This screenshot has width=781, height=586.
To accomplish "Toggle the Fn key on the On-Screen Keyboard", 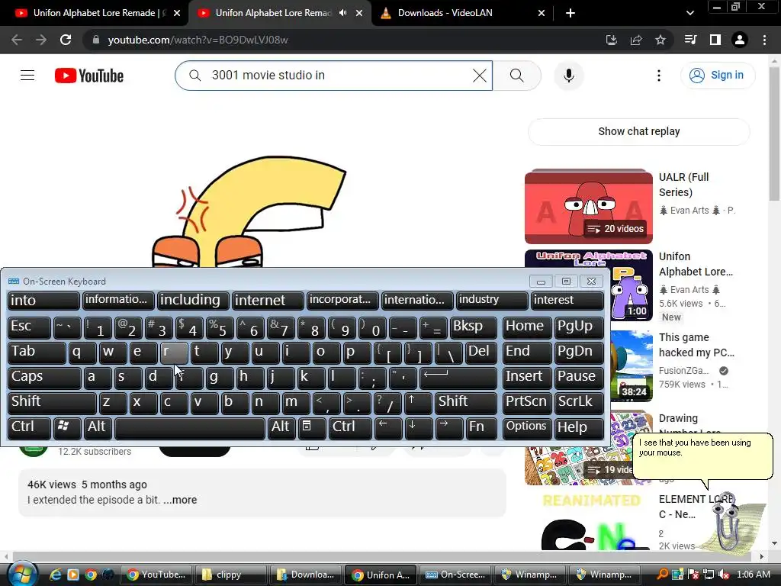I will point(481,427).
